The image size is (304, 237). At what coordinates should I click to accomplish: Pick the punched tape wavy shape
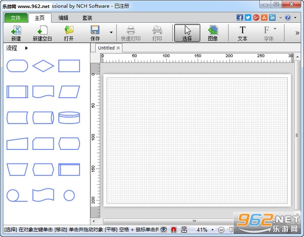coord(43,195)
